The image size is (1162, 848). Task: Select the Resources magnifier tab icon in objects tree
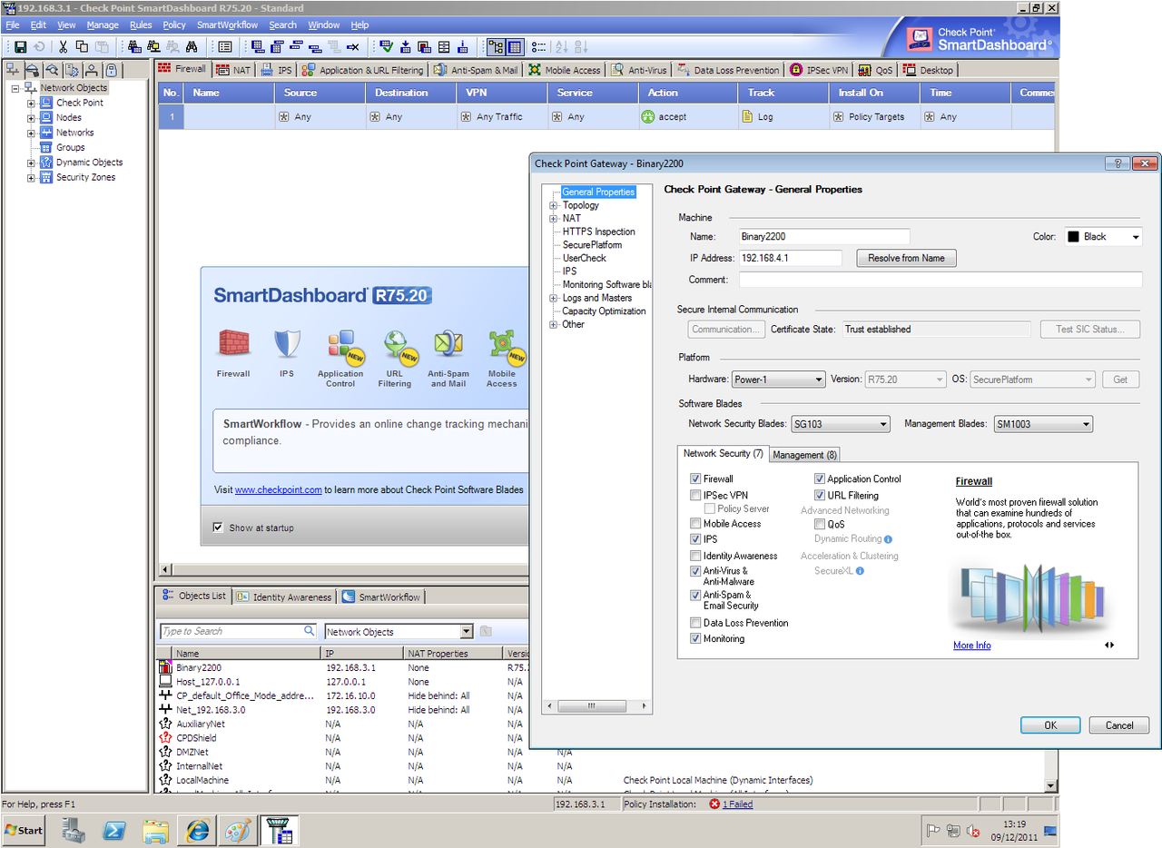point(53,70)
